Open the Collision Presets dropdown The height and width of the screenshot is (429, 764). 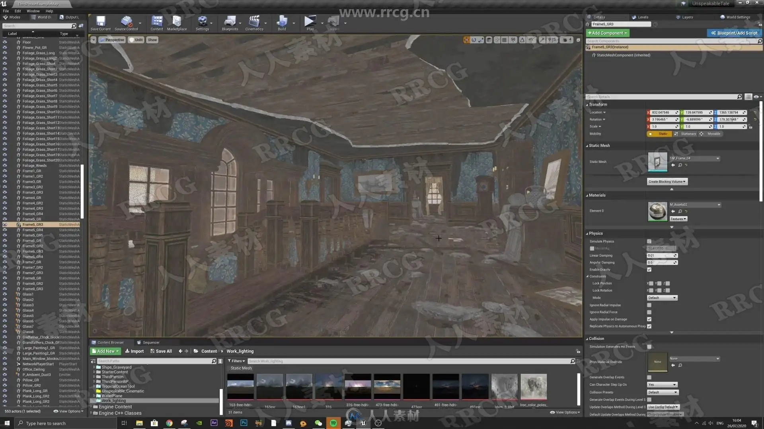pyautogui.click(x=662, y=392)
